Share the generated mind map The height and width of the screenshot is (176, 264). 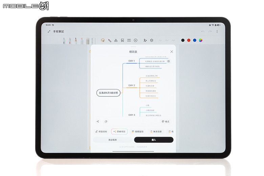98,122
